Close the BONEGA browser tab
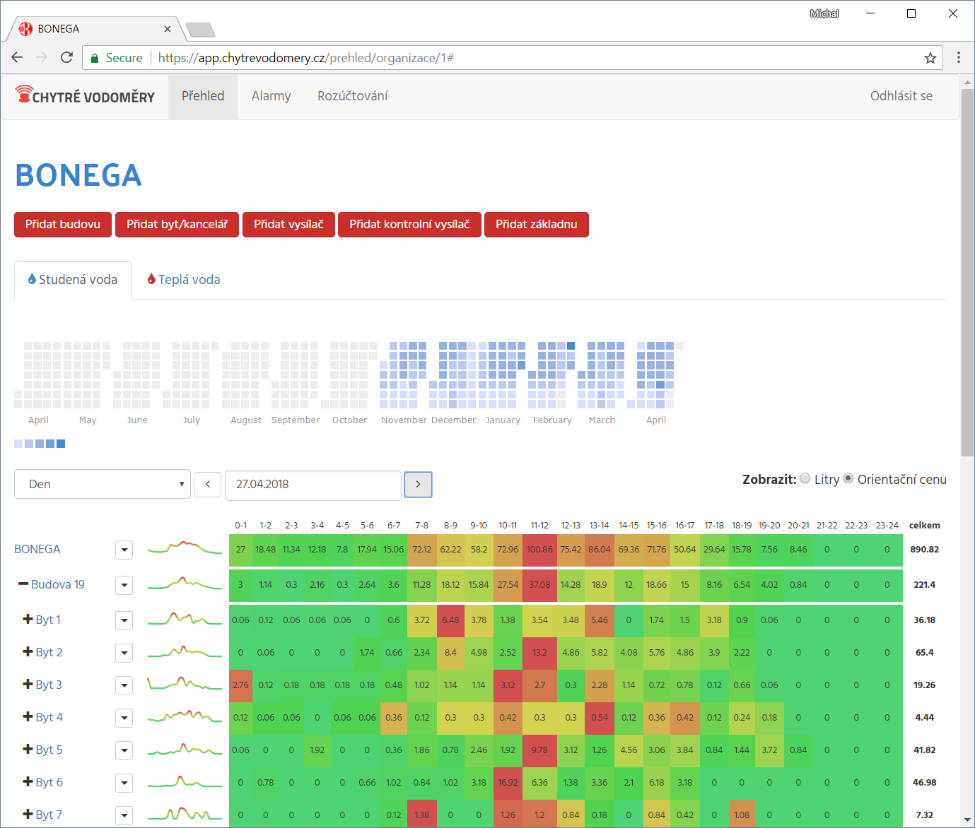 pyautogui.click(x=168, y=29)
